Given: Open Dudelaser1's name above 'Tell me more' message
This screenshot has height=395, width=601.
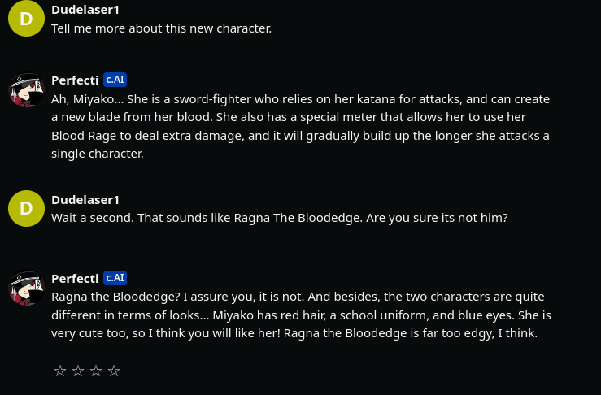Looking at the screenshot, I should point(85,10).
